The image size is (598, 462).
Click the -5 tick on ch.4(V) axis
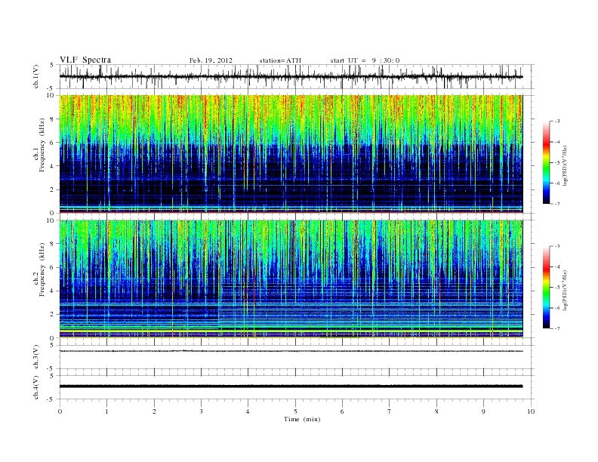tap(51, 399)
